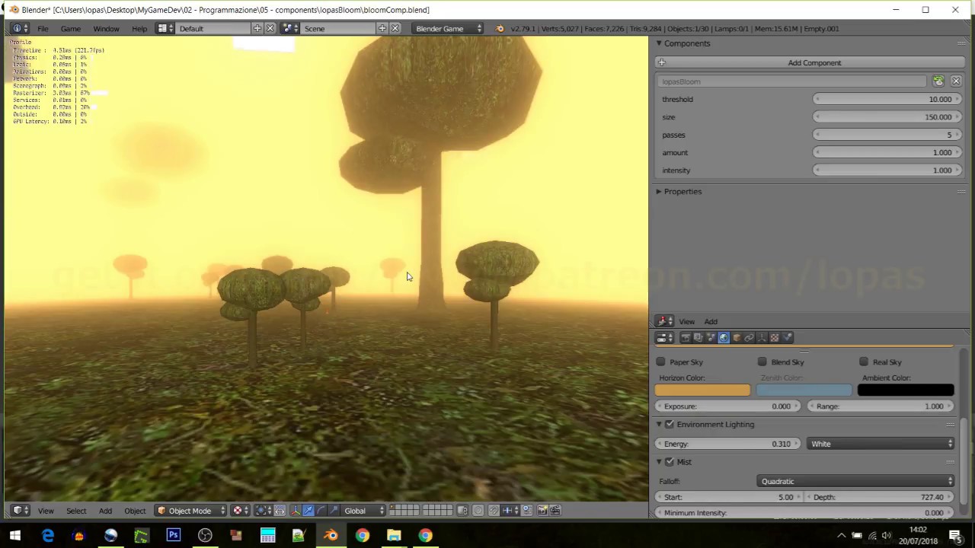This screenshot has width=975, height=548.
Task: Open the Render properties tab icon
Action: click(686, 338)
